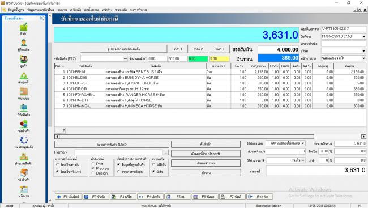Select the มีเส้น with-lines form radio

153,172
